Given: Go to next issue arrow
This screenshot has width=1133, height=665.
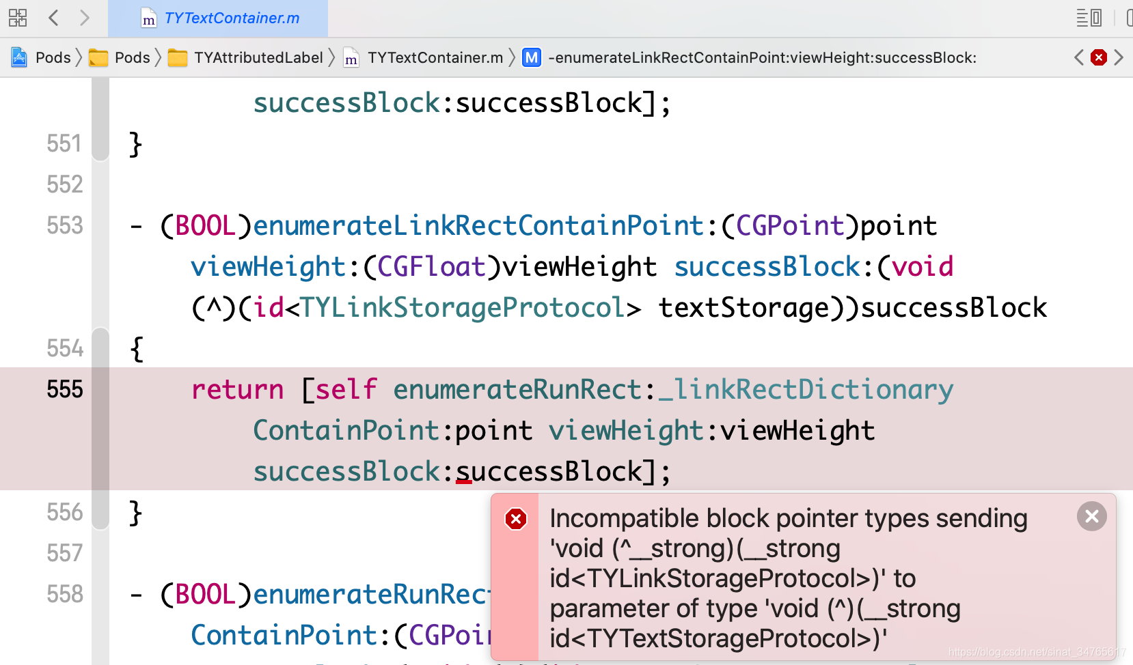Looking at the screenshot, I should click(x=1119, y=57).
